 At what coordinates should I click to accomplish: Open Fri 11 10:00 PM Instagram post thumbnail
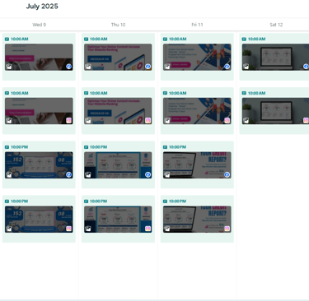(x=197, y=220)
